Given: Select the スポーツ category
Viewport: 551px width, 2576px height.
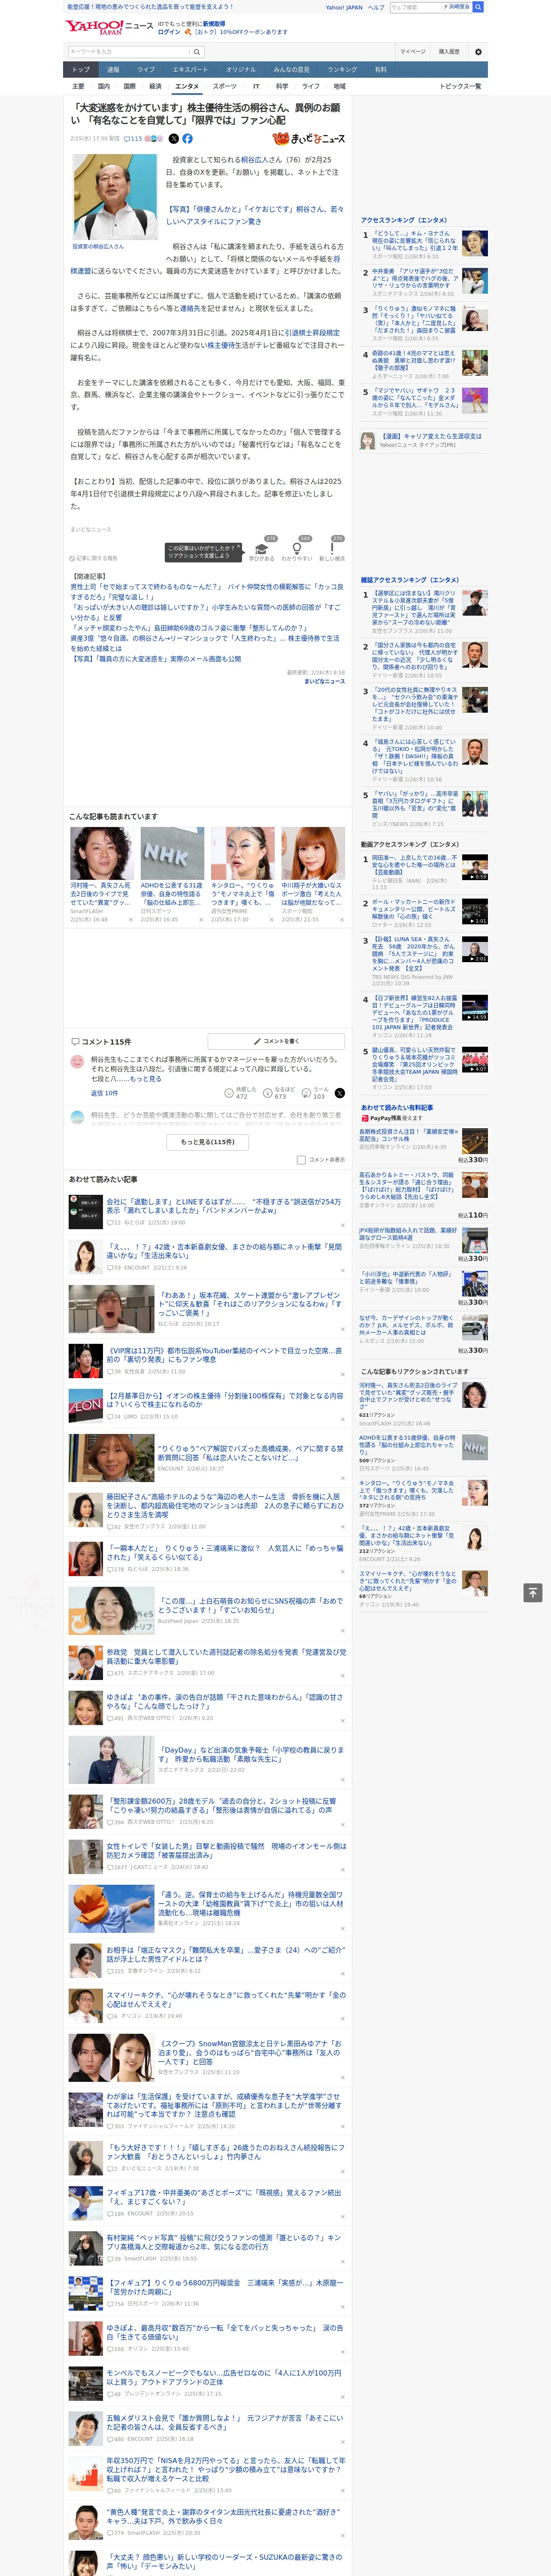Looking at the screenshot, I should click(x=224, y=86).
